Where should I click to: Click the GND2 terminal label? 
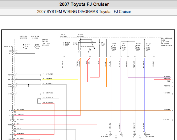pyautogui.click(x=10, y=84)
